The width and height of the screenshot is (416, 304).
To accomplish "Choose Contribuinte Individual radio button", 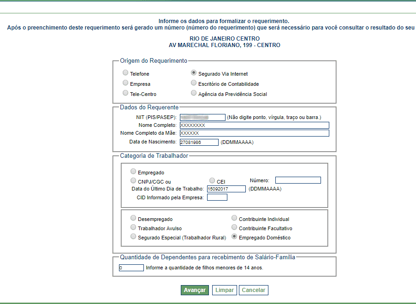I will pyautogui.click(x=234, y=218).
